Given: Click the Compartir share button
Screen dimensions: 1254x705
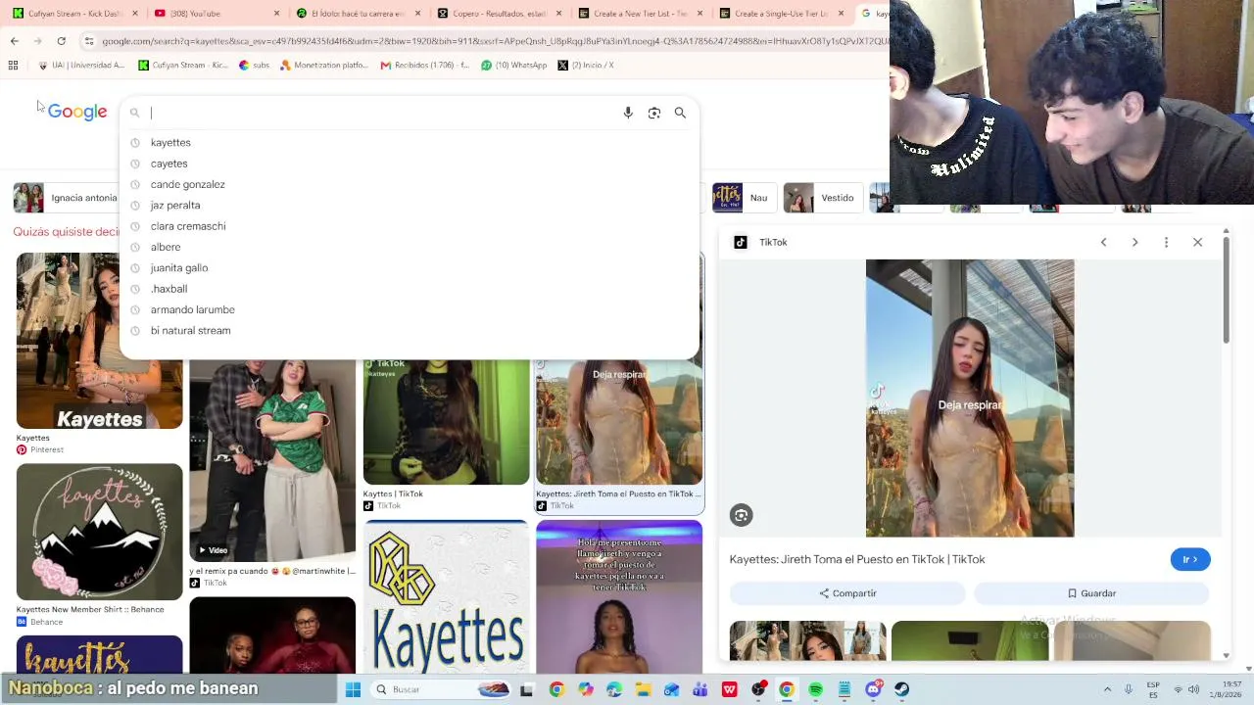Looking at the screenshot, I should pyautogui.click(x=847, y=593).
